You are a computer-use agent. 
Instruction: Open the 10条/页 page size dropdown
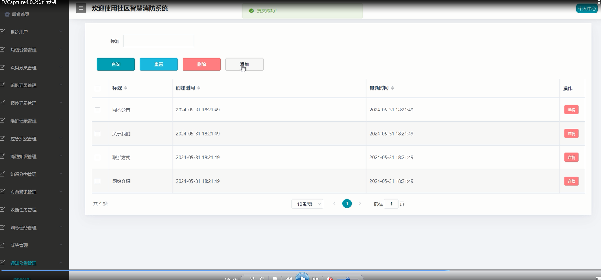(x=307, y=204)
